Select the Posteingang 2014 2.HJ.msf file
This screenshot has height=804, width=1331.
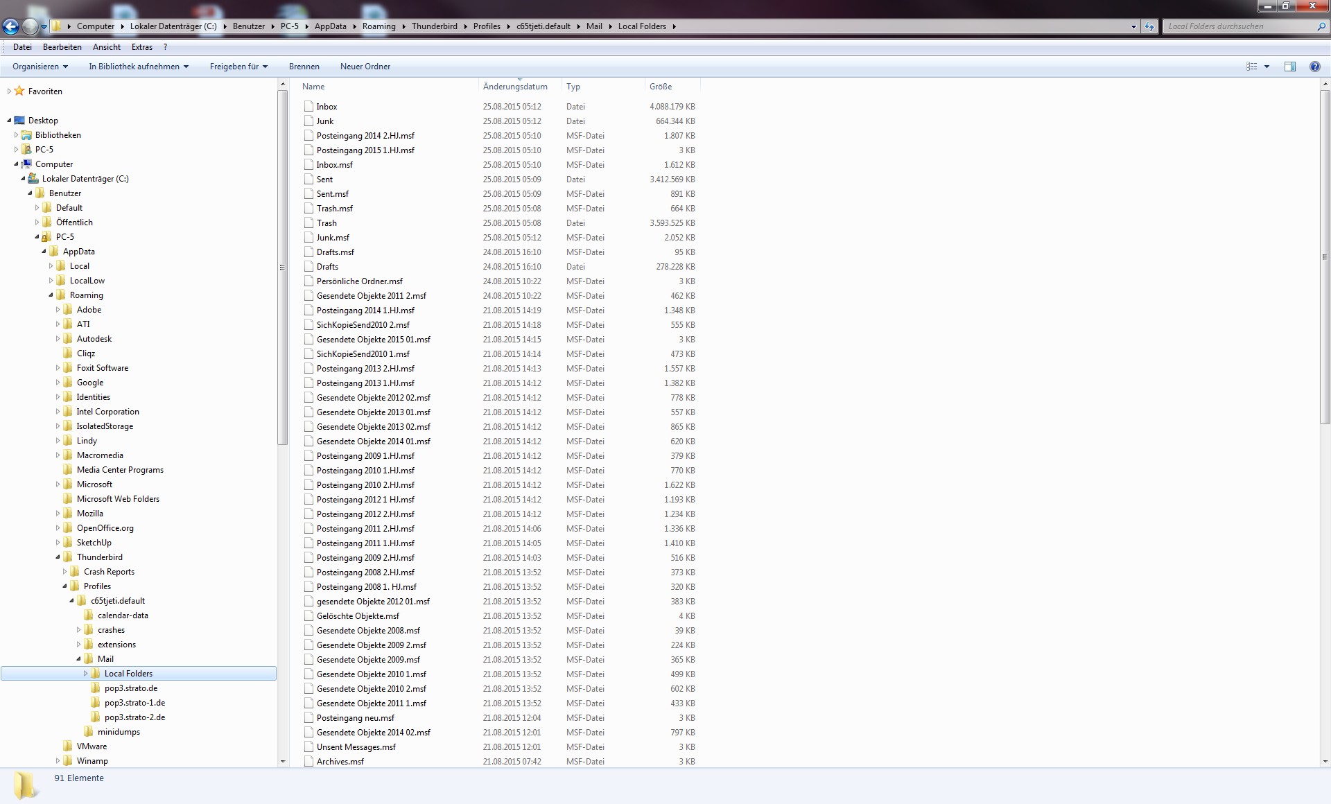[365, 136]
